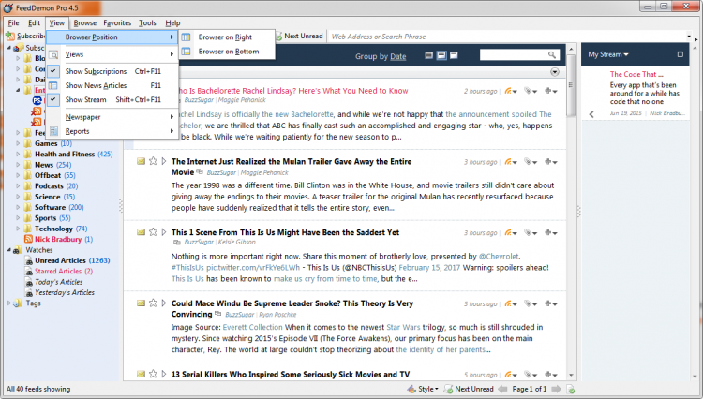Viewport: 703px width, 399px height.
Task: Click the search magnifier icon
Action: 552,54
